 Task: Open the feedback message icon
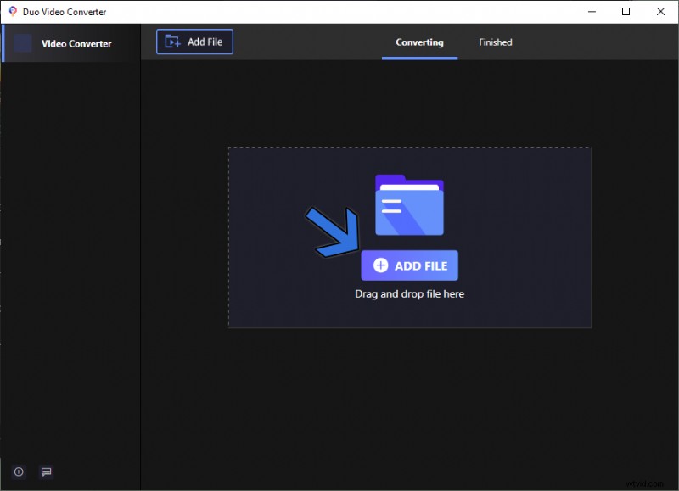click(46, 471)
